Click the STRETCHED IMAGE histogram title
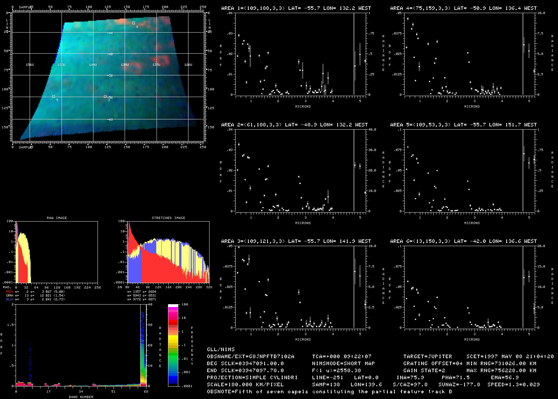The image size is (558, 399). click(168, 218)
